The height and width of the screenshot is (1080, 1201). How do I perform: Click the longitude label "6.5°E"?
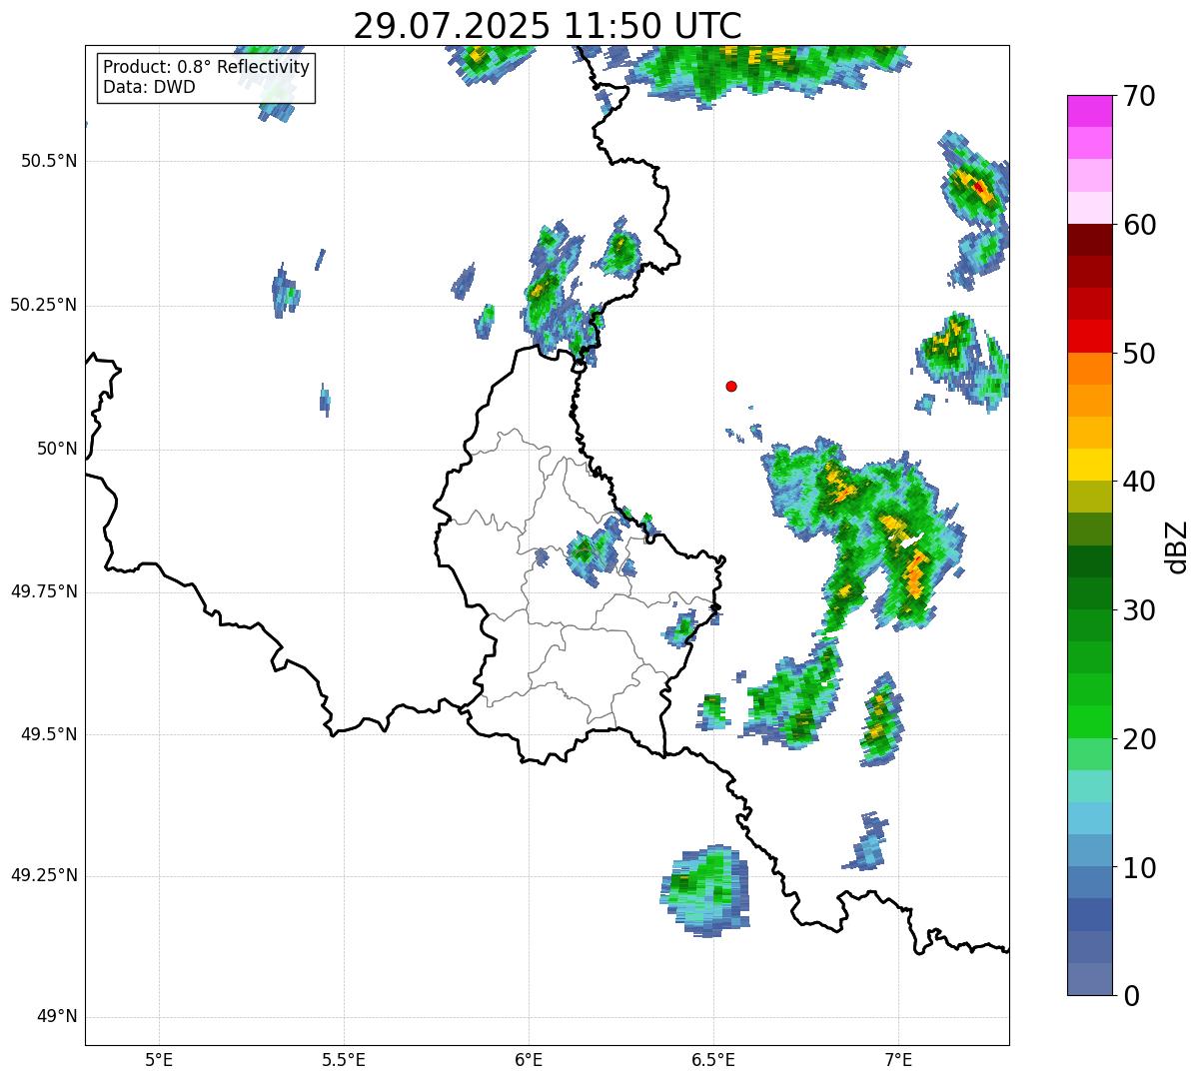point(713,1060)
